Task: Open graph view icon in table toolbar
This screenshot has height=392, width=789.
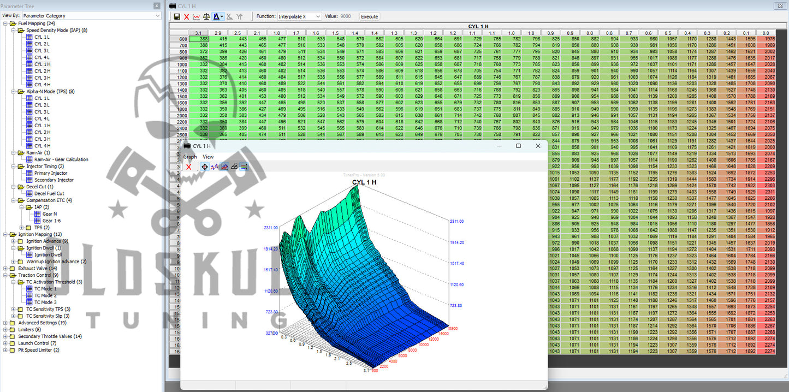Action: (197, 17)
